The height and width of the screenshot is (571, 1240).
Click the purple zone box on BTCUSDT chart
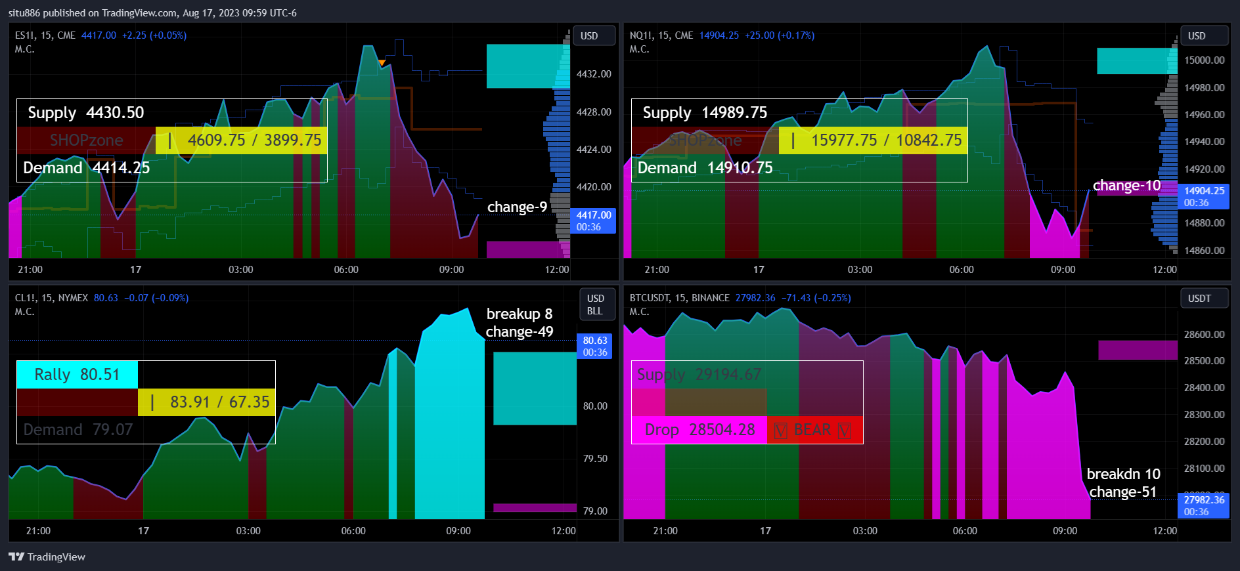pos(1138,350)
